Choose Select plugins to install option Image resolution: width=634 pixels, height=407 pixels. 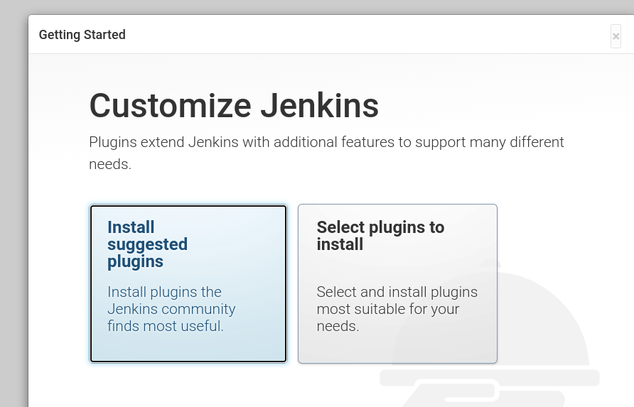click(x=397, y=283)
